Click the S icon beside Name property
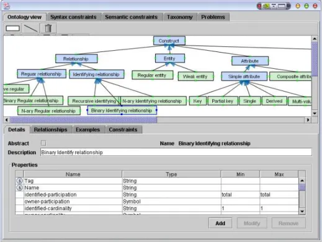This screenshot has width=322, height=242. (19, 188)
